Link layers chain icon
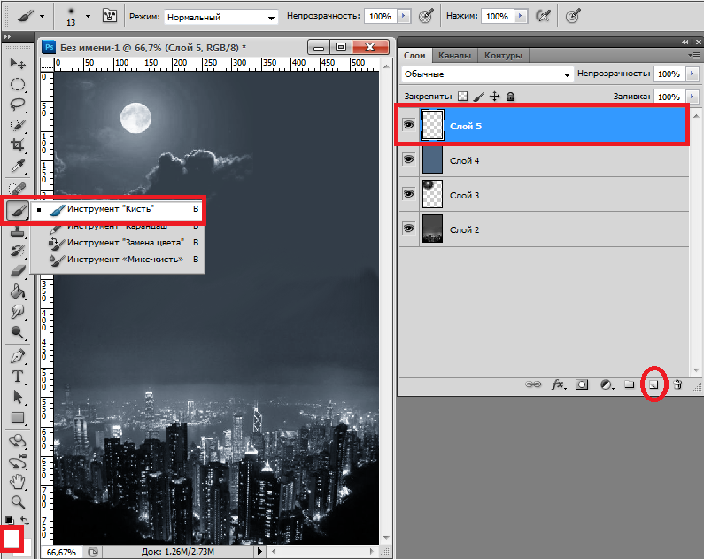The height and width of the screenshot is (559, 704). click(x=533, y=384)
